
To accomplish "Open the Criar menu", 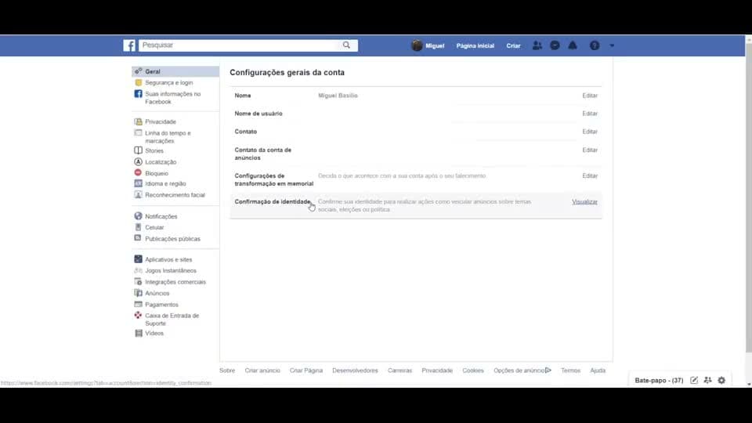I will point(513,45).
